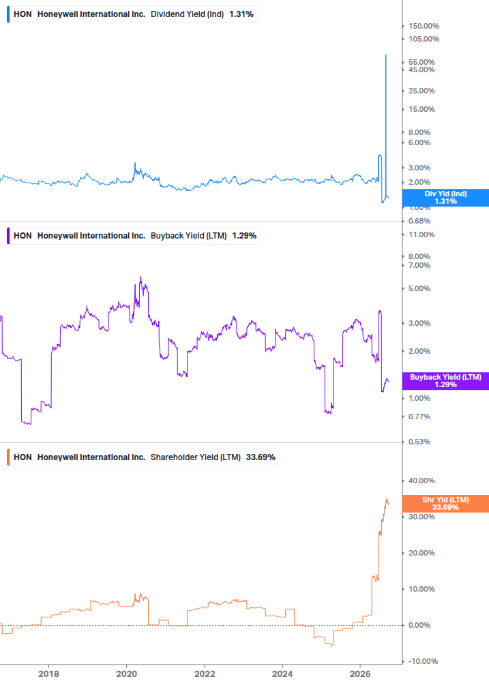The image size is (489, 685).
Task: Click the purple Buyback Yield 1.29% axis tag
Action: 445,381
